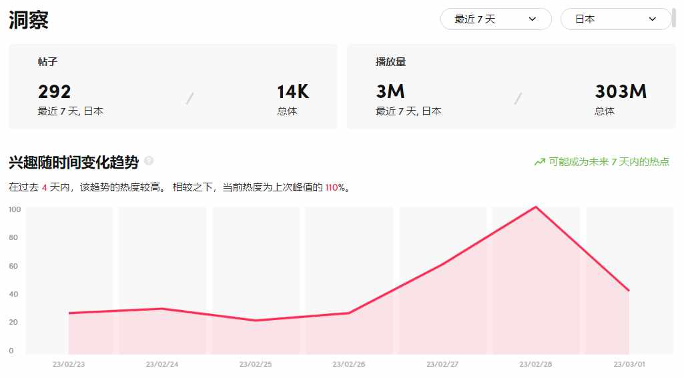The image size is (684, 378).
Task: Open the 日本 region dropdown
Action: [x=615, y=19]
